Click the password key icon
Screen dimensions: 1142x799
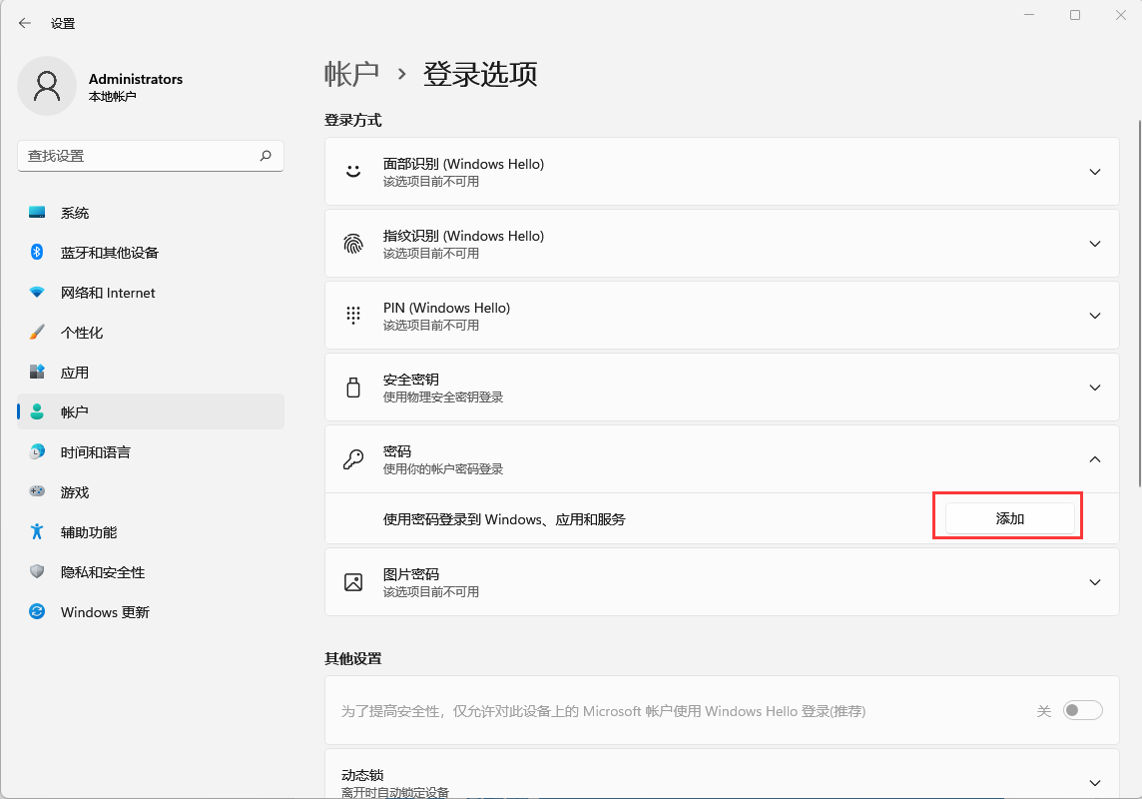(x=352, y=458)
